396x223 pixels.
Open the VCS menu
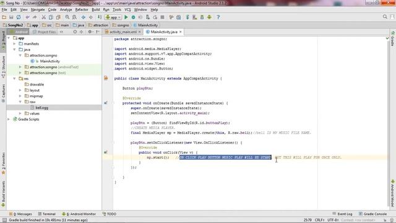(127, 10)
